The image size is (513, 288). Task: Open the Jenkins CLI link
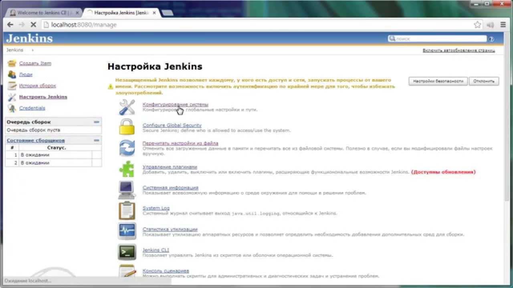coord(156,250)
